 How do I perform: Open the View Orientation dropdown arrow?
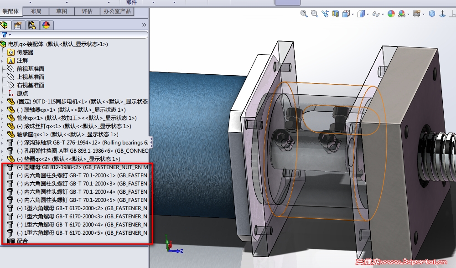click(x=353, y=14)
